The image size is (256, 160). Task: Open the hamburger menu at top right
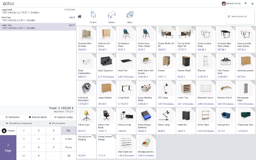coord(252,3)
